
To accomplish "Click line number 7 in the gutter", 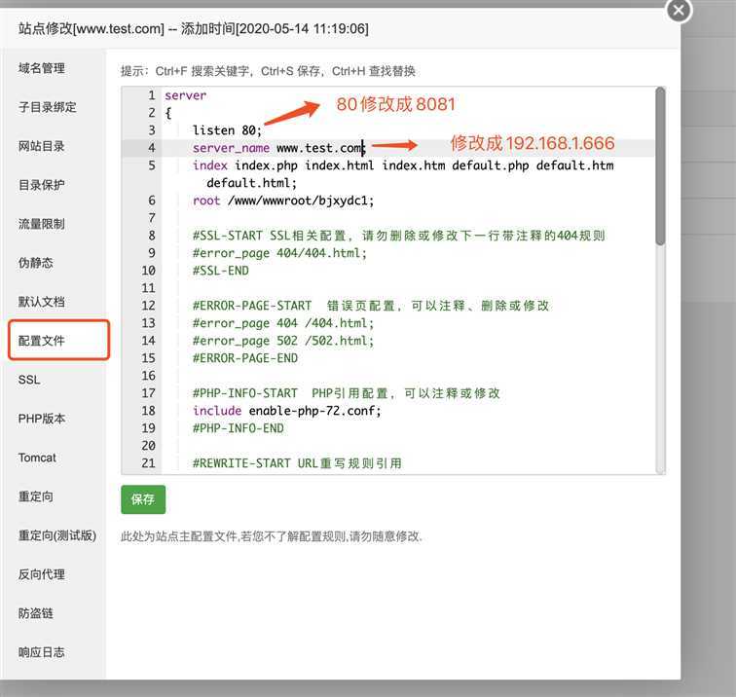I will pyautogui.click(x=152, y=218).
